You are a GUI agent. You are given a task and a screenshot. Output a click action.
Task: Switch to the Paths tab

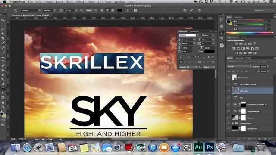[248, 58]
